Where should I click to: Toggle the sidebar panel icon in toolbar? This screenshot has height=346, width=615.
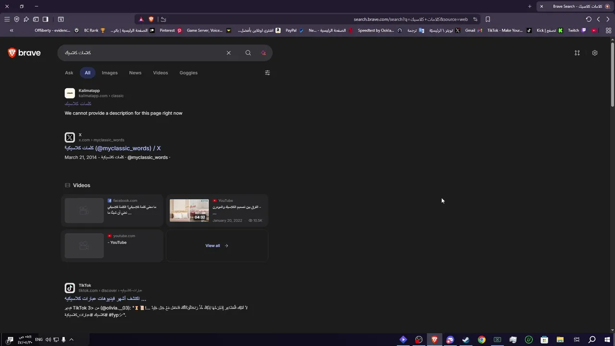point(45,19)
